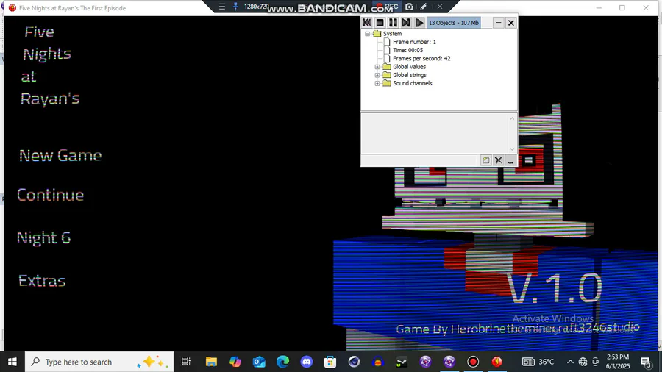This screenshot has height=372, width=662.
Task: Select Night 6 in the game menu
Action: tap(43, 238)
